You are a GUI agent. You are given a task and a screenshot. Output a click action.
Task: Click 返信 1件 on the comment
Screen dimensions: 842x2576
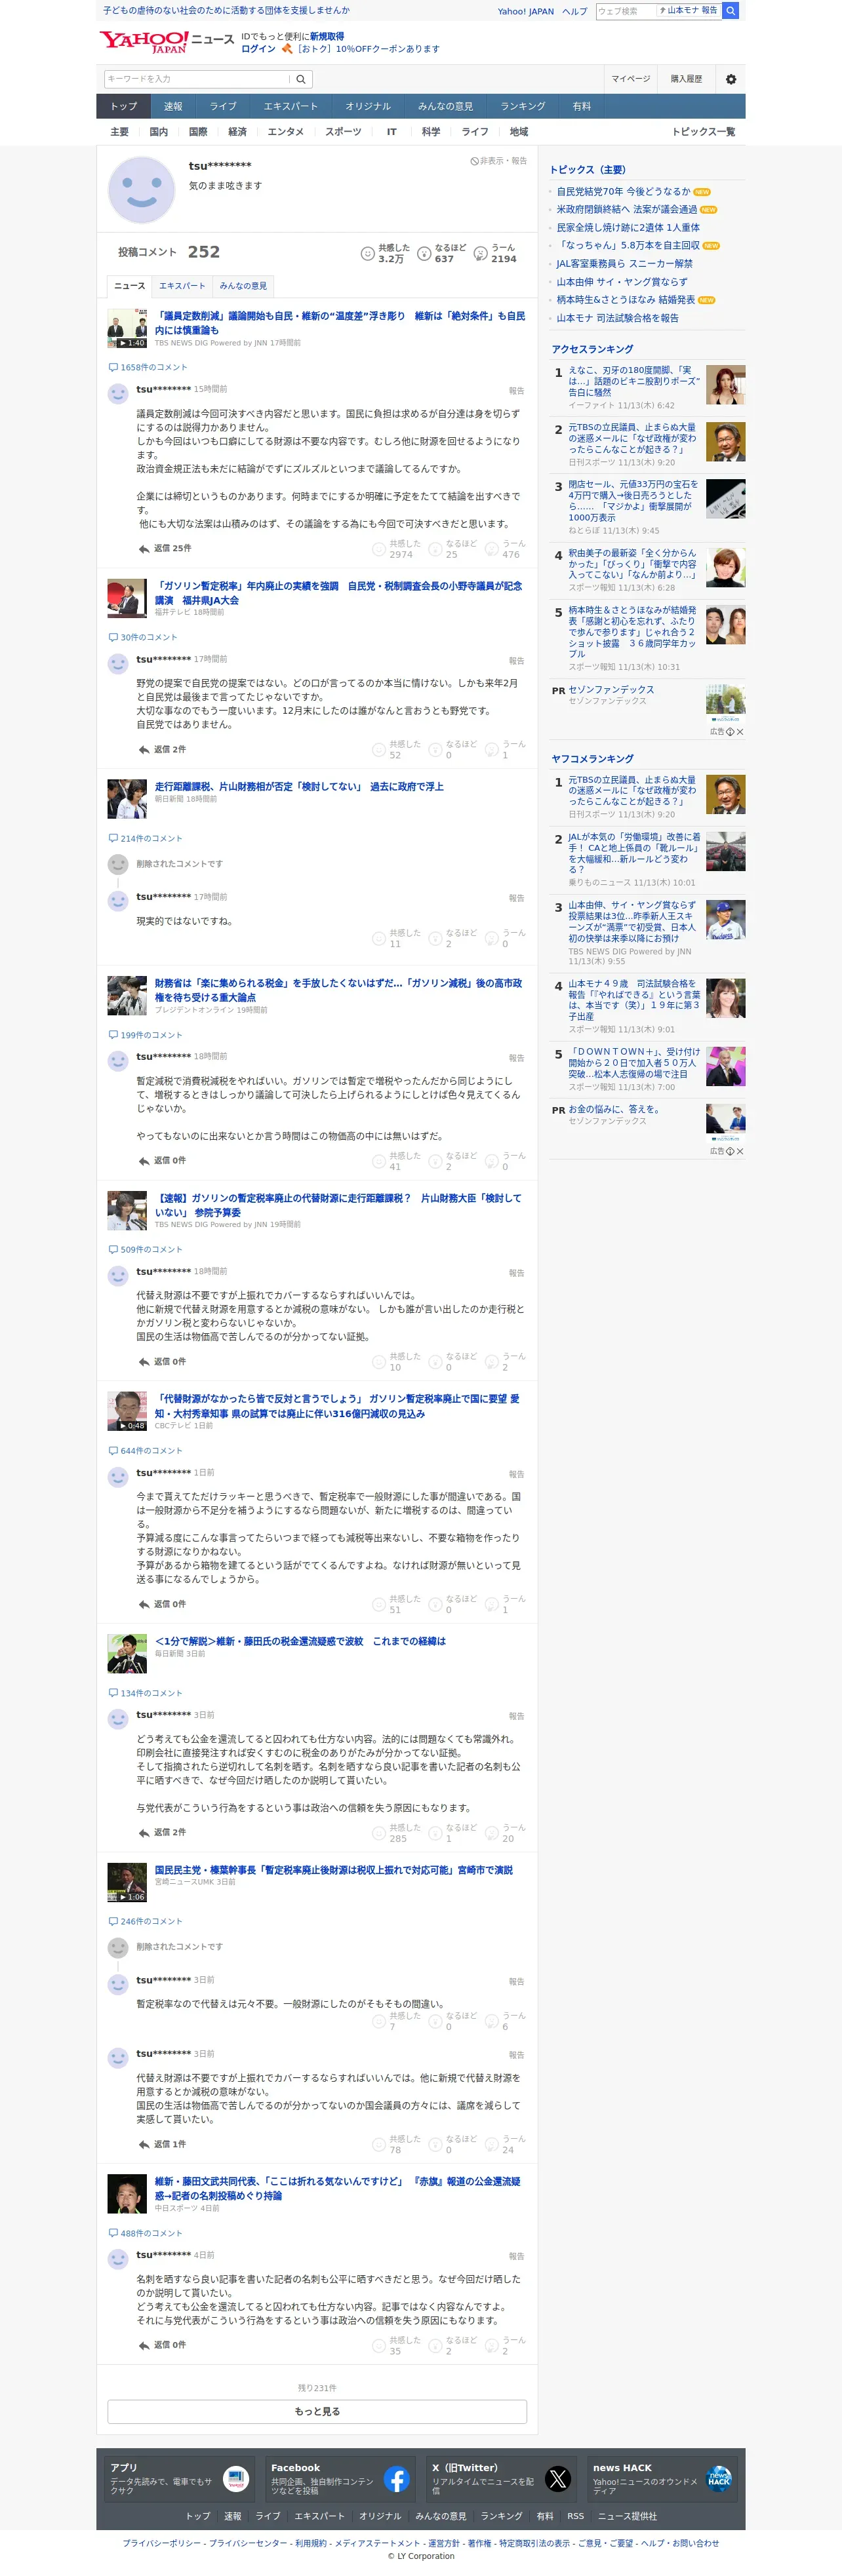point(169,2144)
